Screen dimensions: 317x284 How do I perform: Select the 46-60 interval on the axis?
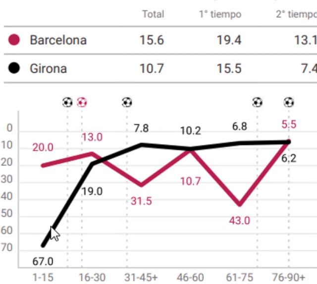pyautogui.click(x=190, y=277)
